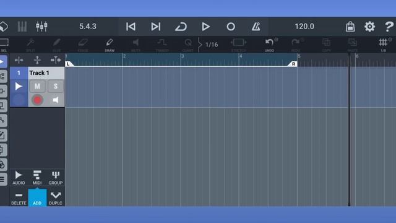Choose Audio track type
Viewport: 396px width, 223px height.
click(19, 178)
